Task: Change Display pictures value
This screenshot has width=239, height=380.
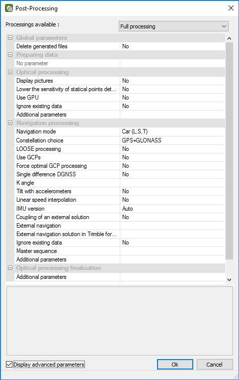Action: click(x=172, y=81)
